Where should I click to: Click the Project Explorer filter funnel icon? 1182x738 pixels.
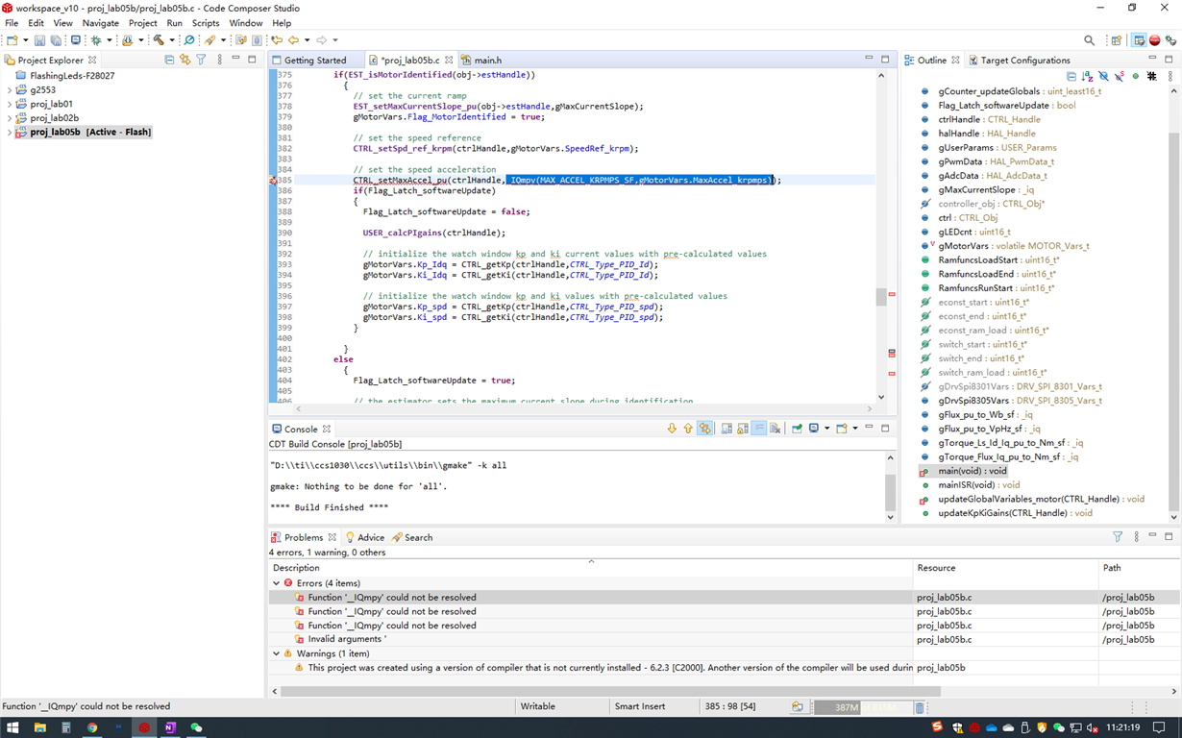click(x=201, y=60)
